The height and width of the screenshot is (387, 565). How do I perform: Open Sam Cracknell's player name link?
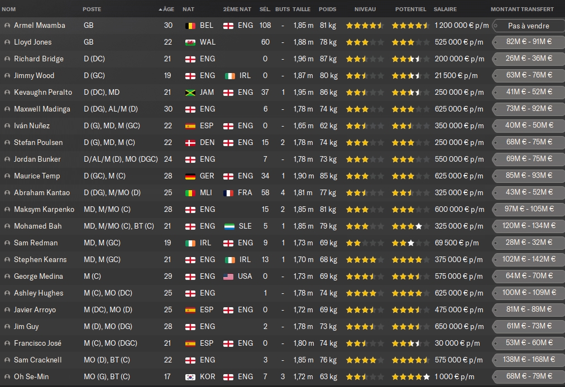(38, 360)
